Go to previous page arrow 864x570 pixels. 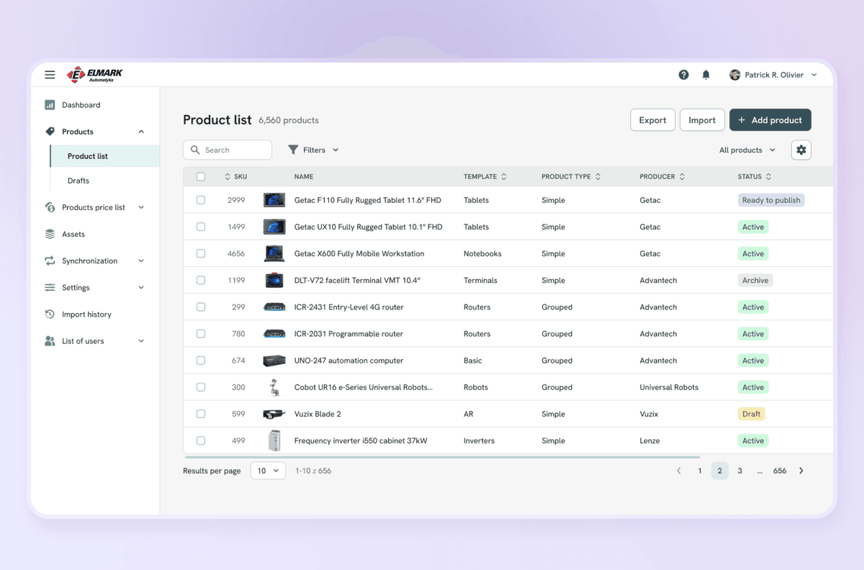click(x=679, y=471)
